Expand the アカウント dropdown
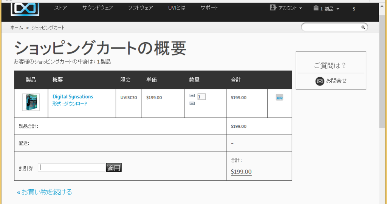387x204 pixels. [290, 8]
